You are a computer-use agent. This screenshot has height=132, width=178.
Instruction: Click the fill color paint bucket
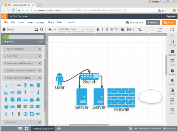122,30
